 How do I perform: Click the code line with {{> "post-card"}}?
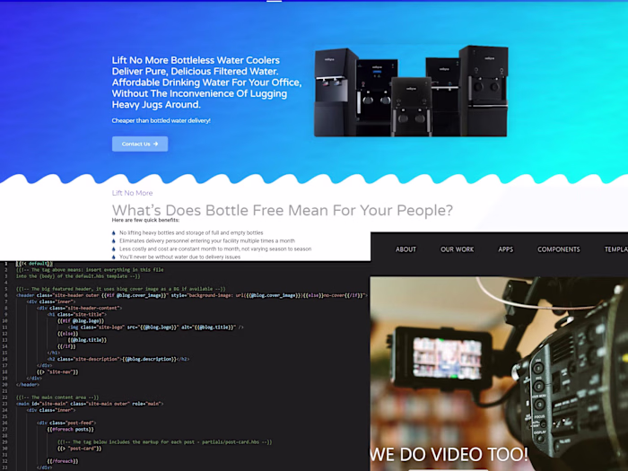tap(80, 449)
